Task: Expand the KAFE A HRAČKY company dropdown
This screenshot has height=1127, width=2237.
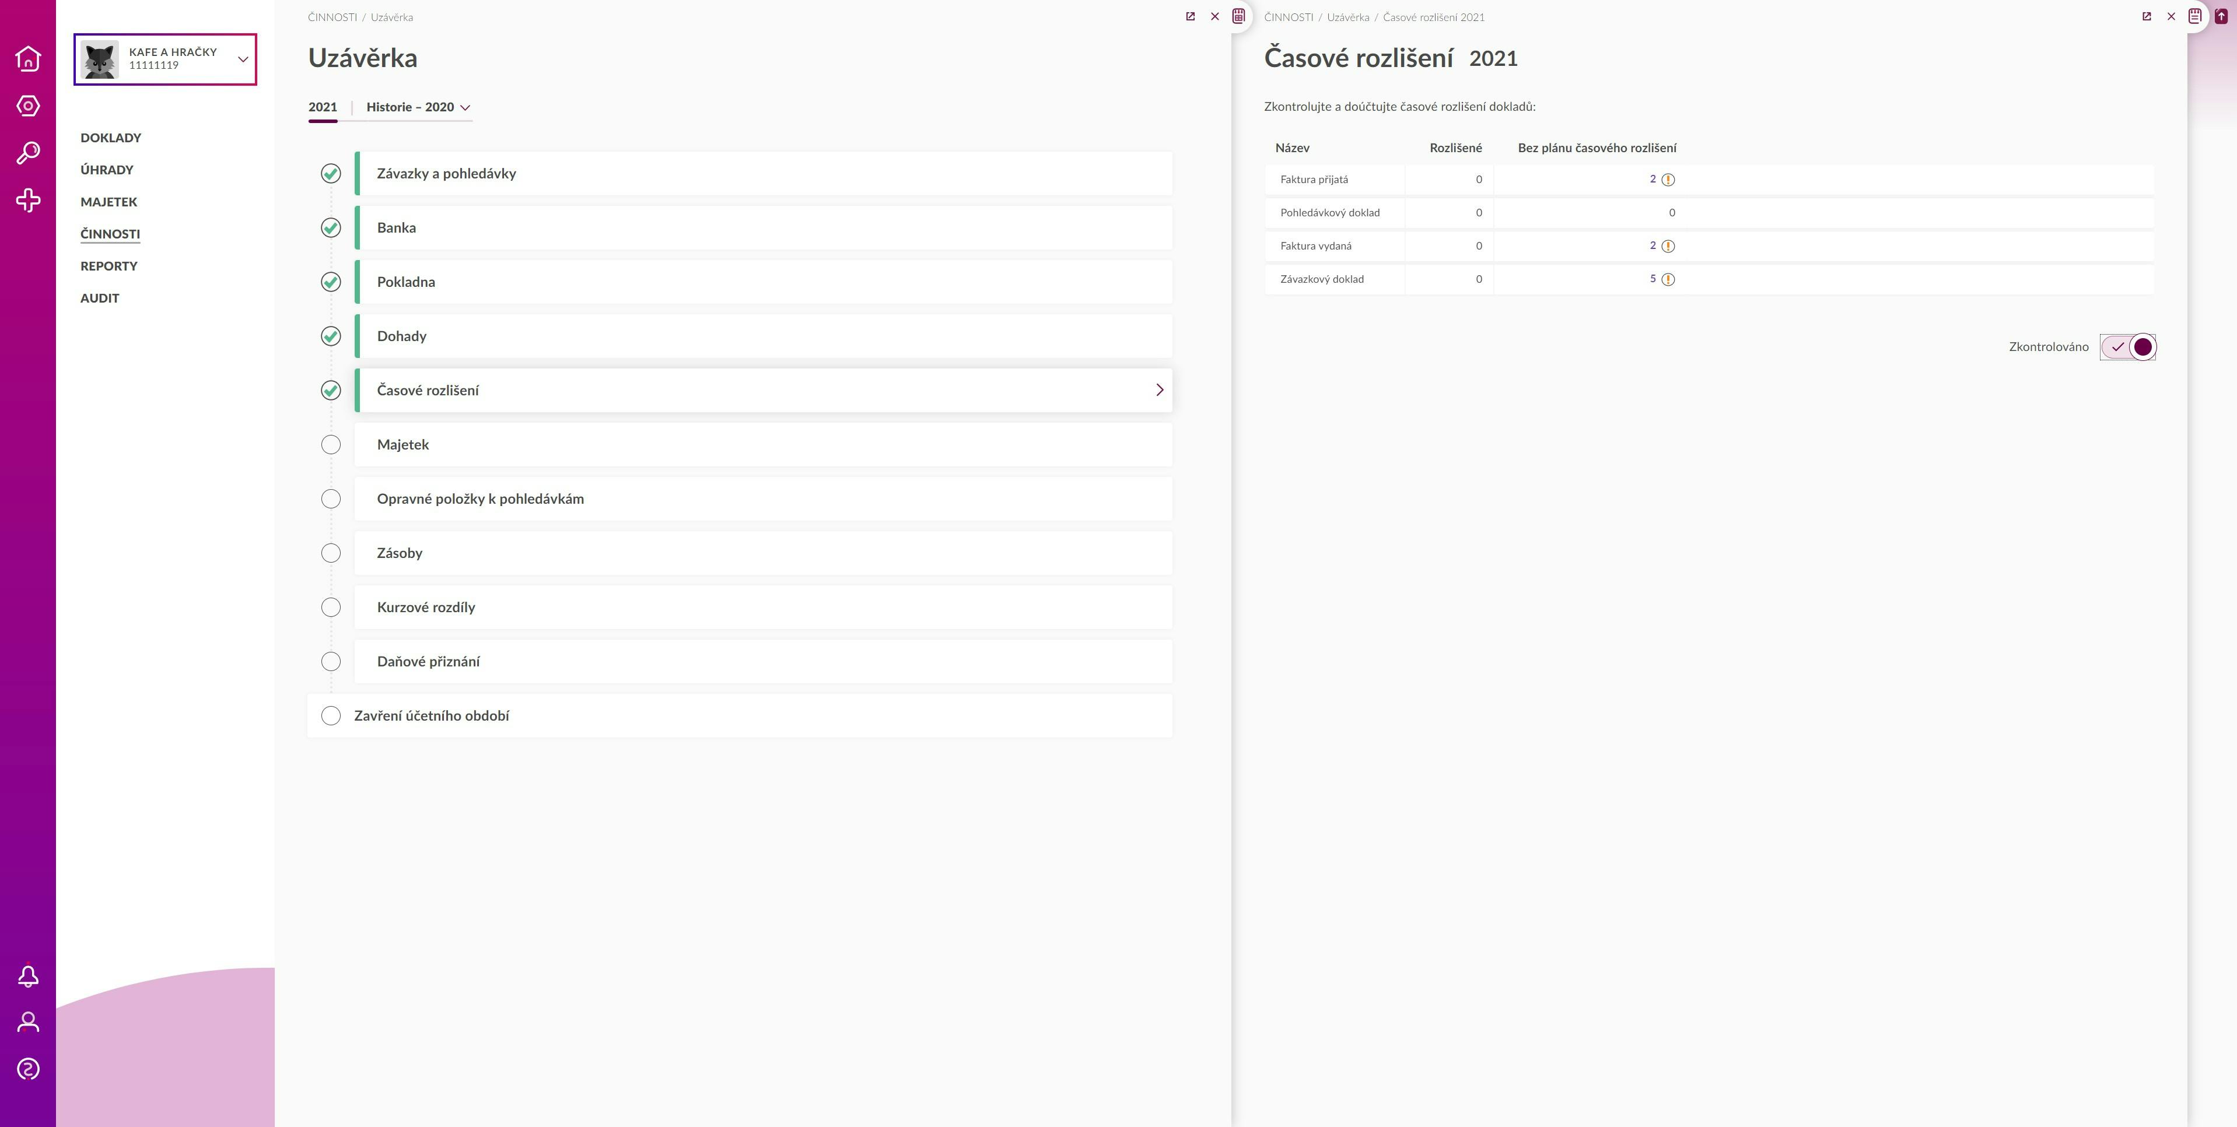Action: (243, 59)
